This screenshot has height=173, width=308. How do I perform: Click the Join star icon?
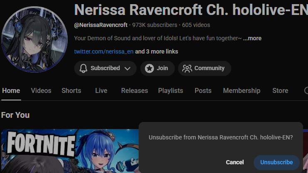point(149,68)
